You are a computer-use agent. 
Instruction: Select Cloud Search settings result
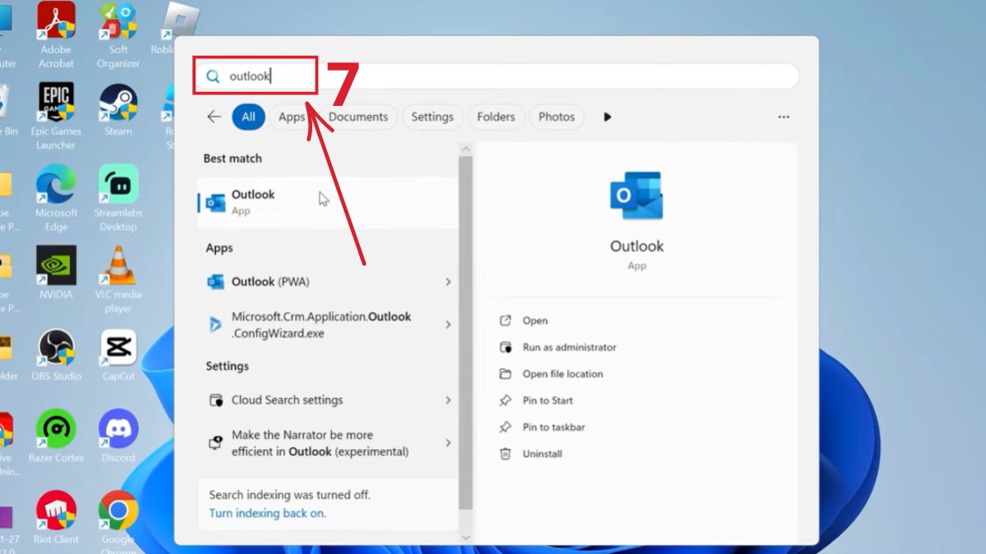[x=327, y=401]
